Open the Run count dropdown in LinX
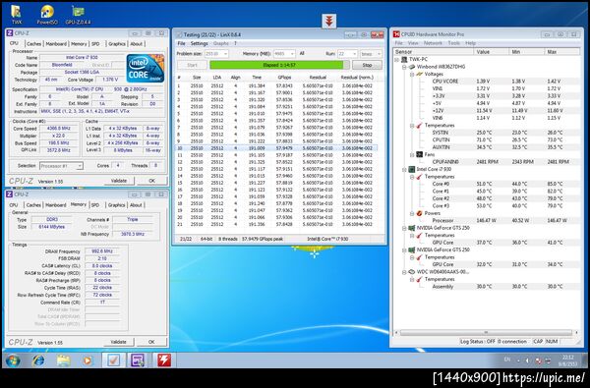 354,54
